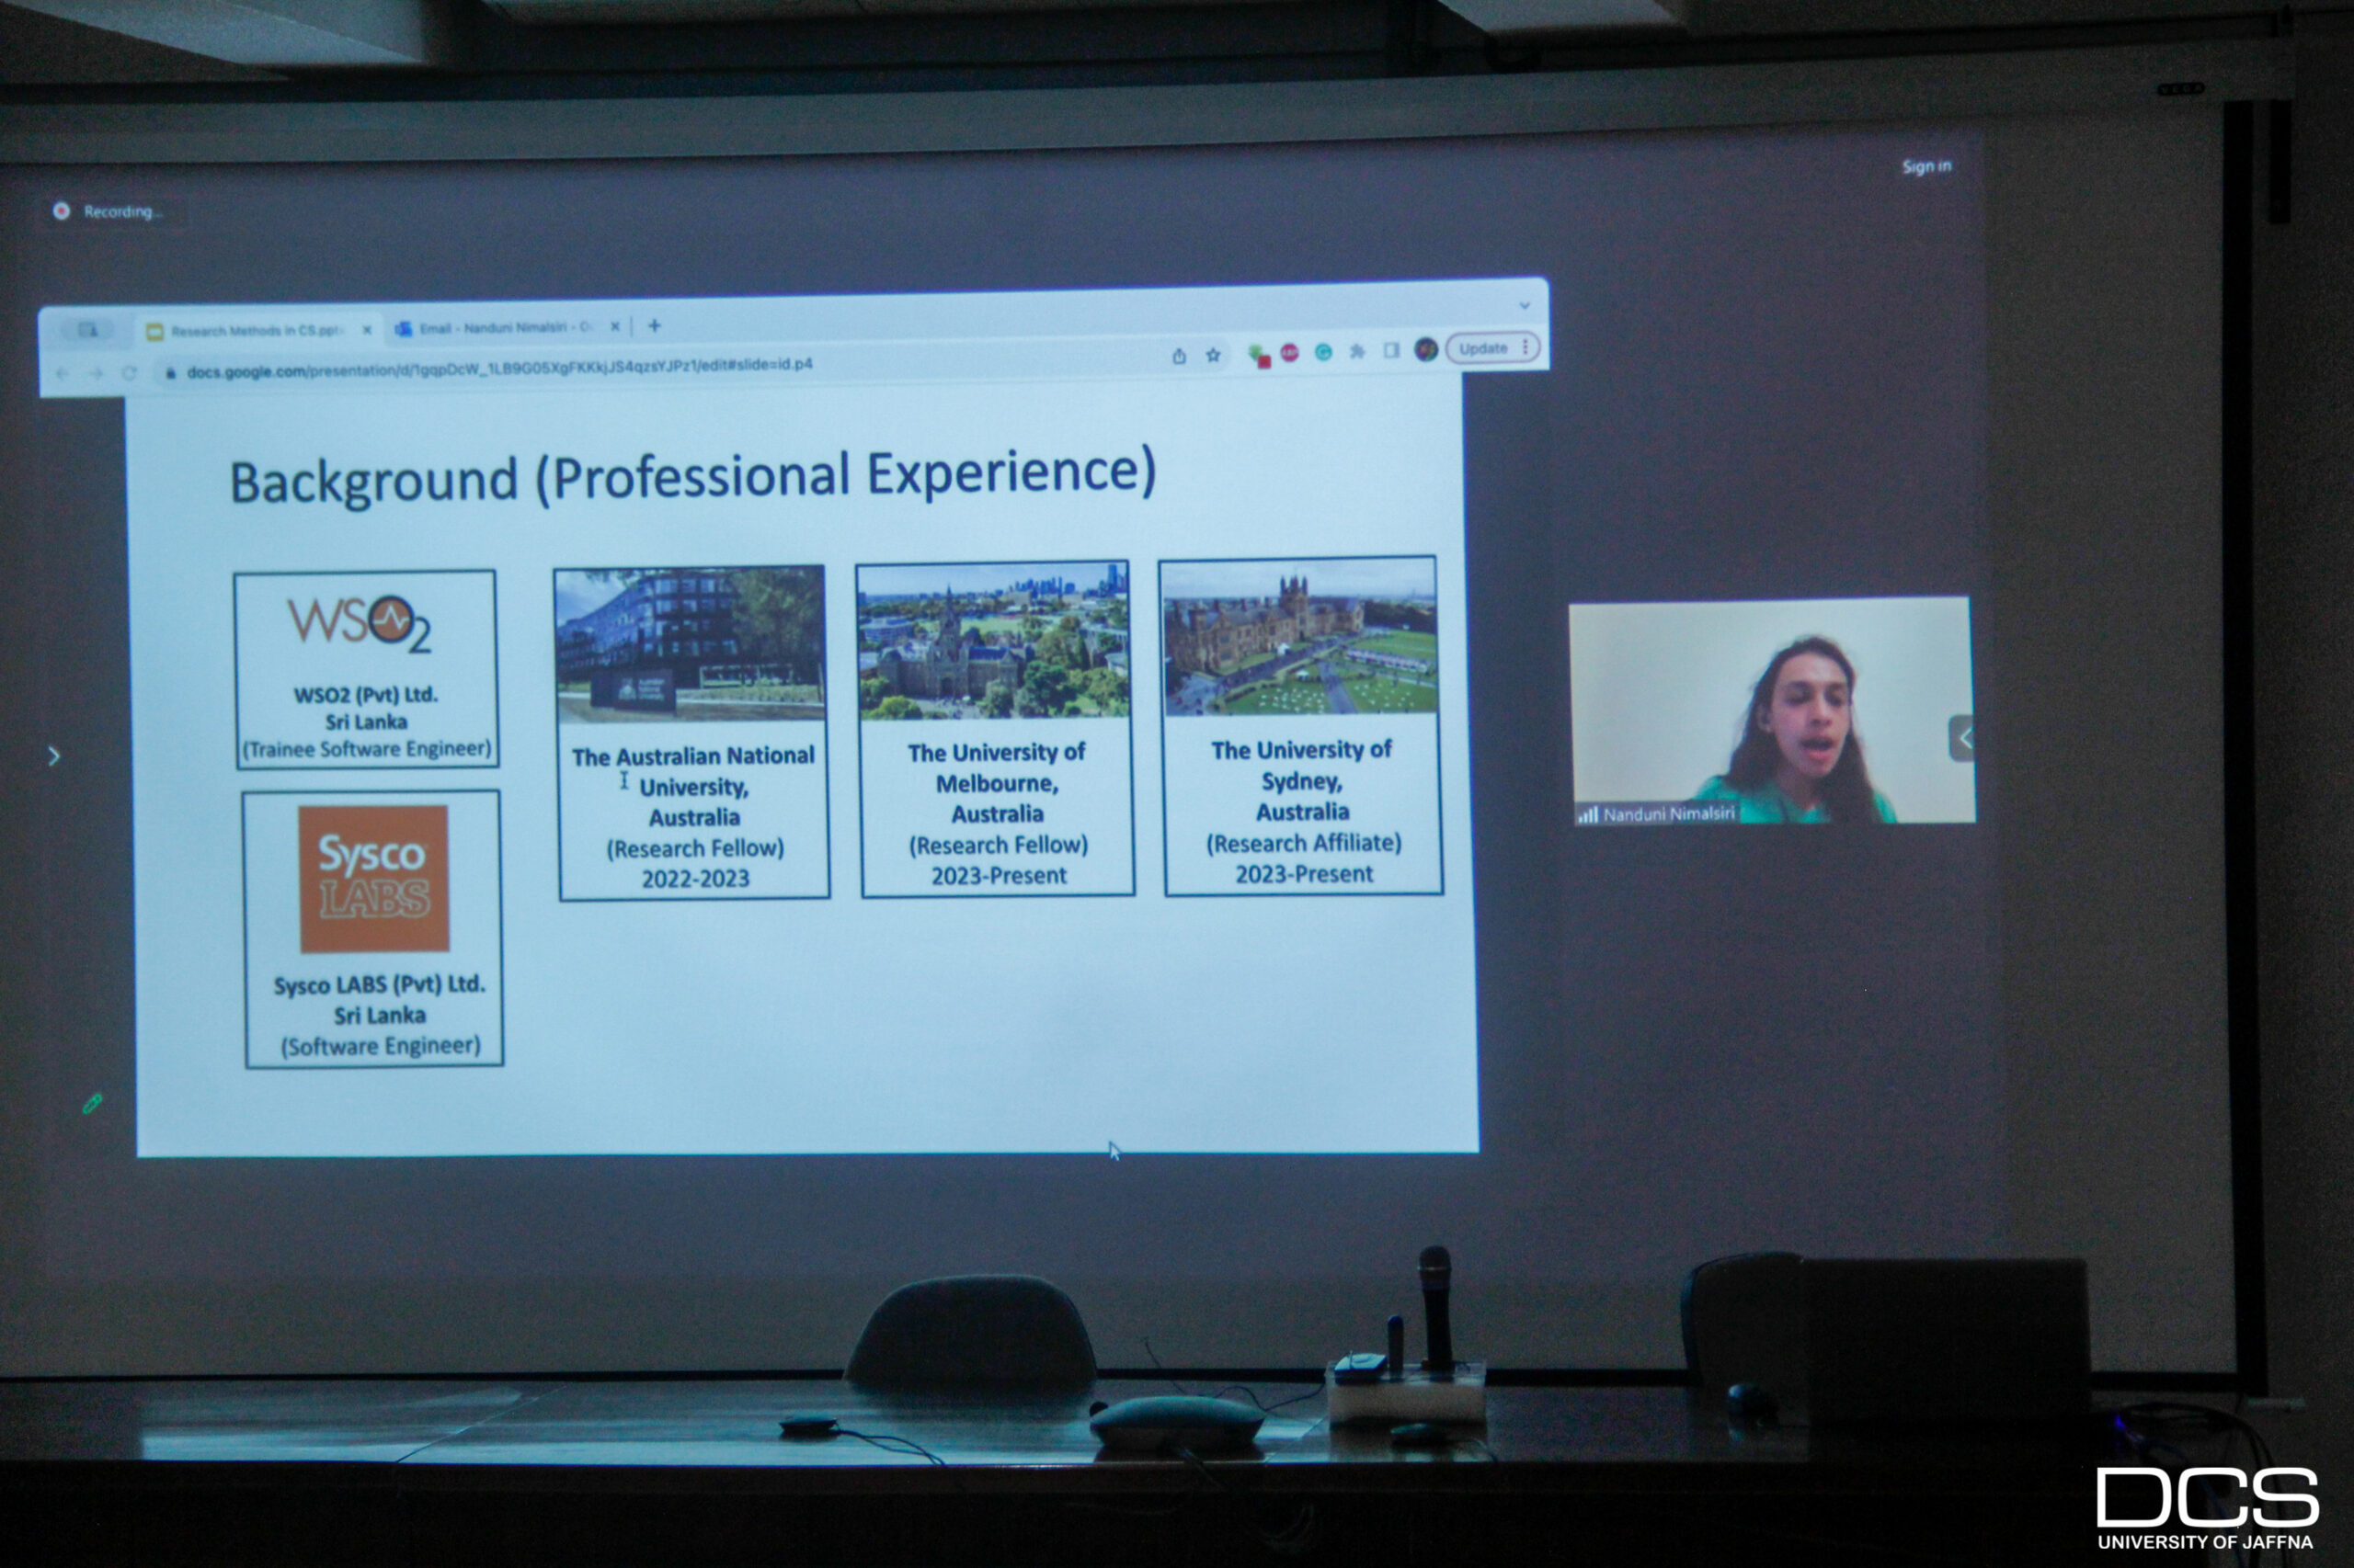Click the text "(Software Engineer)"
Image resolution: width=2354 pixels, height=1568 pixels.
380,1046
